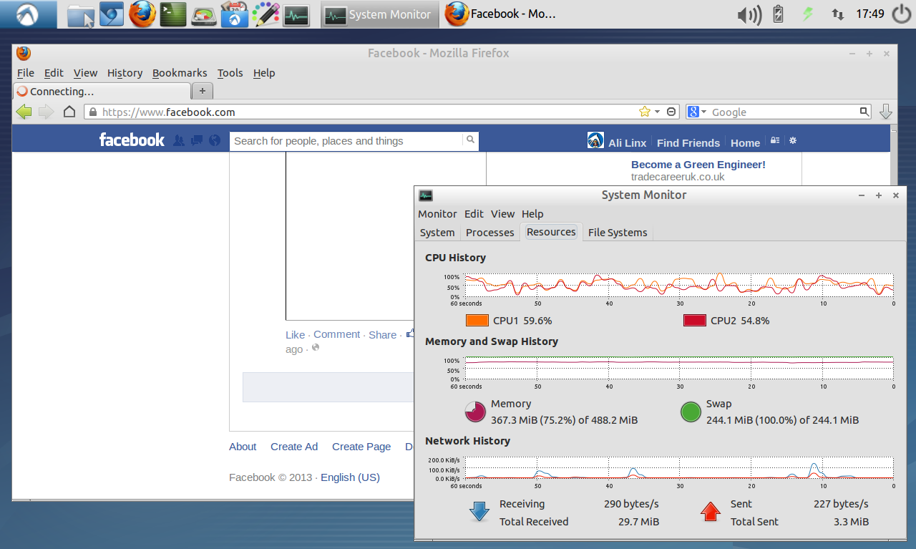Launch the file manager from the panel
916x549 pixels.
coord(81,14)
